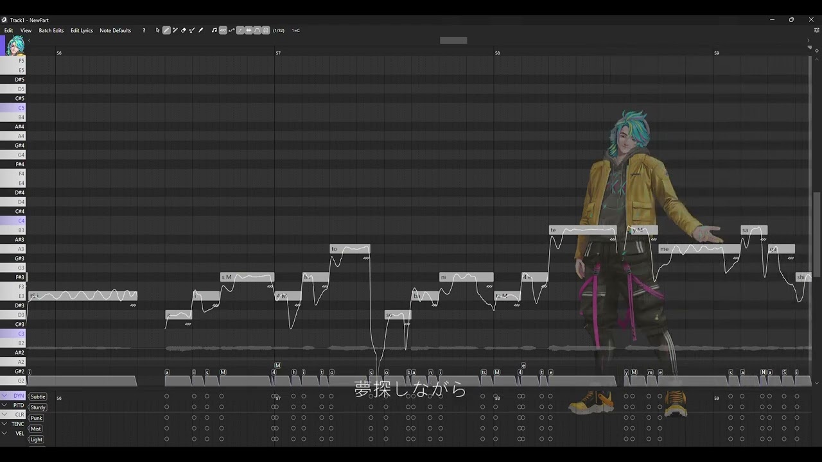Expand the PITD expression chevron
Screen dimensions: 822x462
point(4,405)
